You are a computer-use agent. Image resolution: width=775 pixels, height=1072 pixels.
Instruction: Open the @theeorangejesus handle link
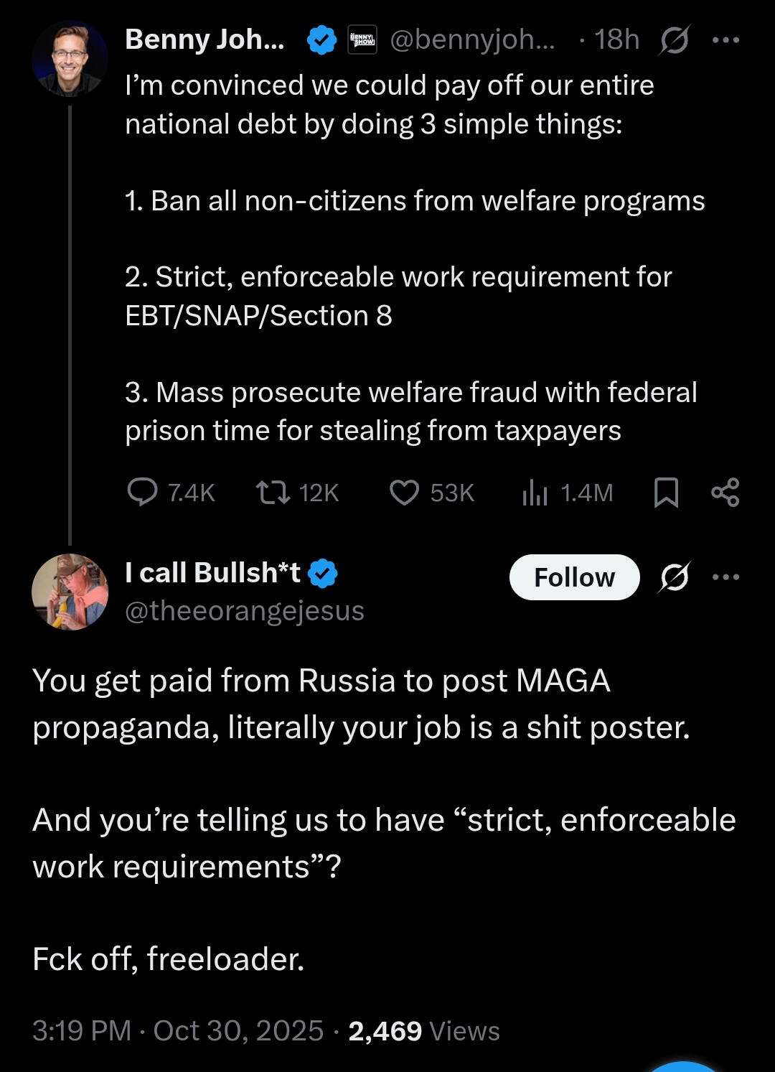[x=245, y=611]
